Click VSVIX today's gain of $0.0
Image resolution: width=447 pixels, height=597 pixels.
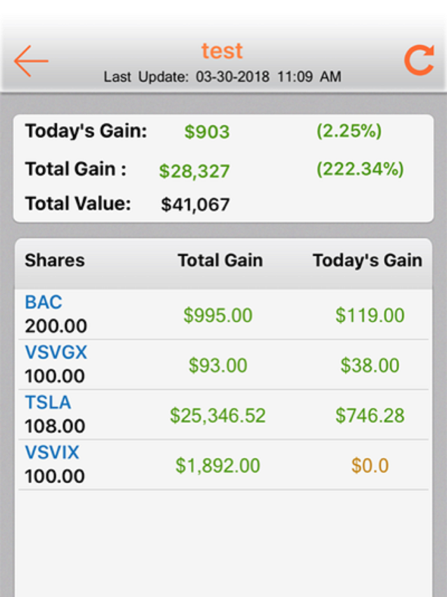370,465
